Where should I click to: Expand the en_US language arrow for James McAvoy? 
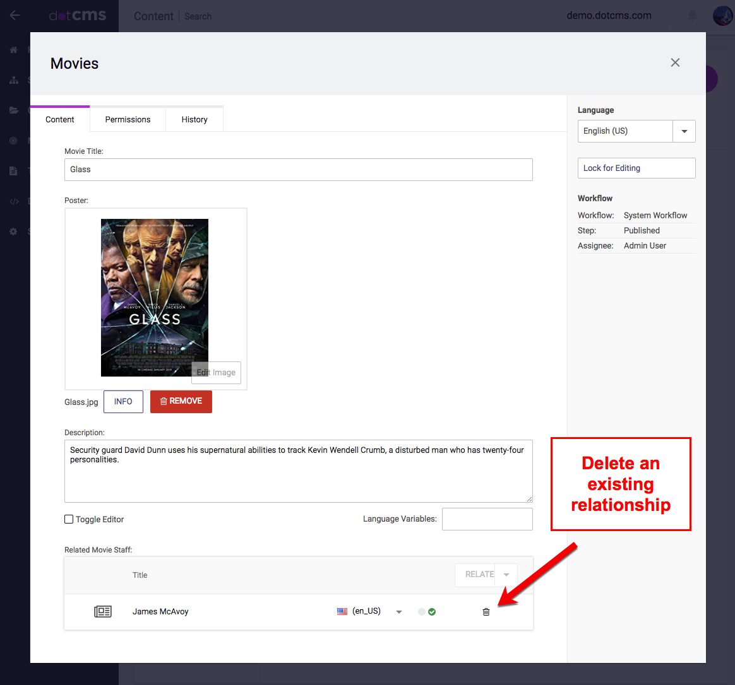coord(398,612)
